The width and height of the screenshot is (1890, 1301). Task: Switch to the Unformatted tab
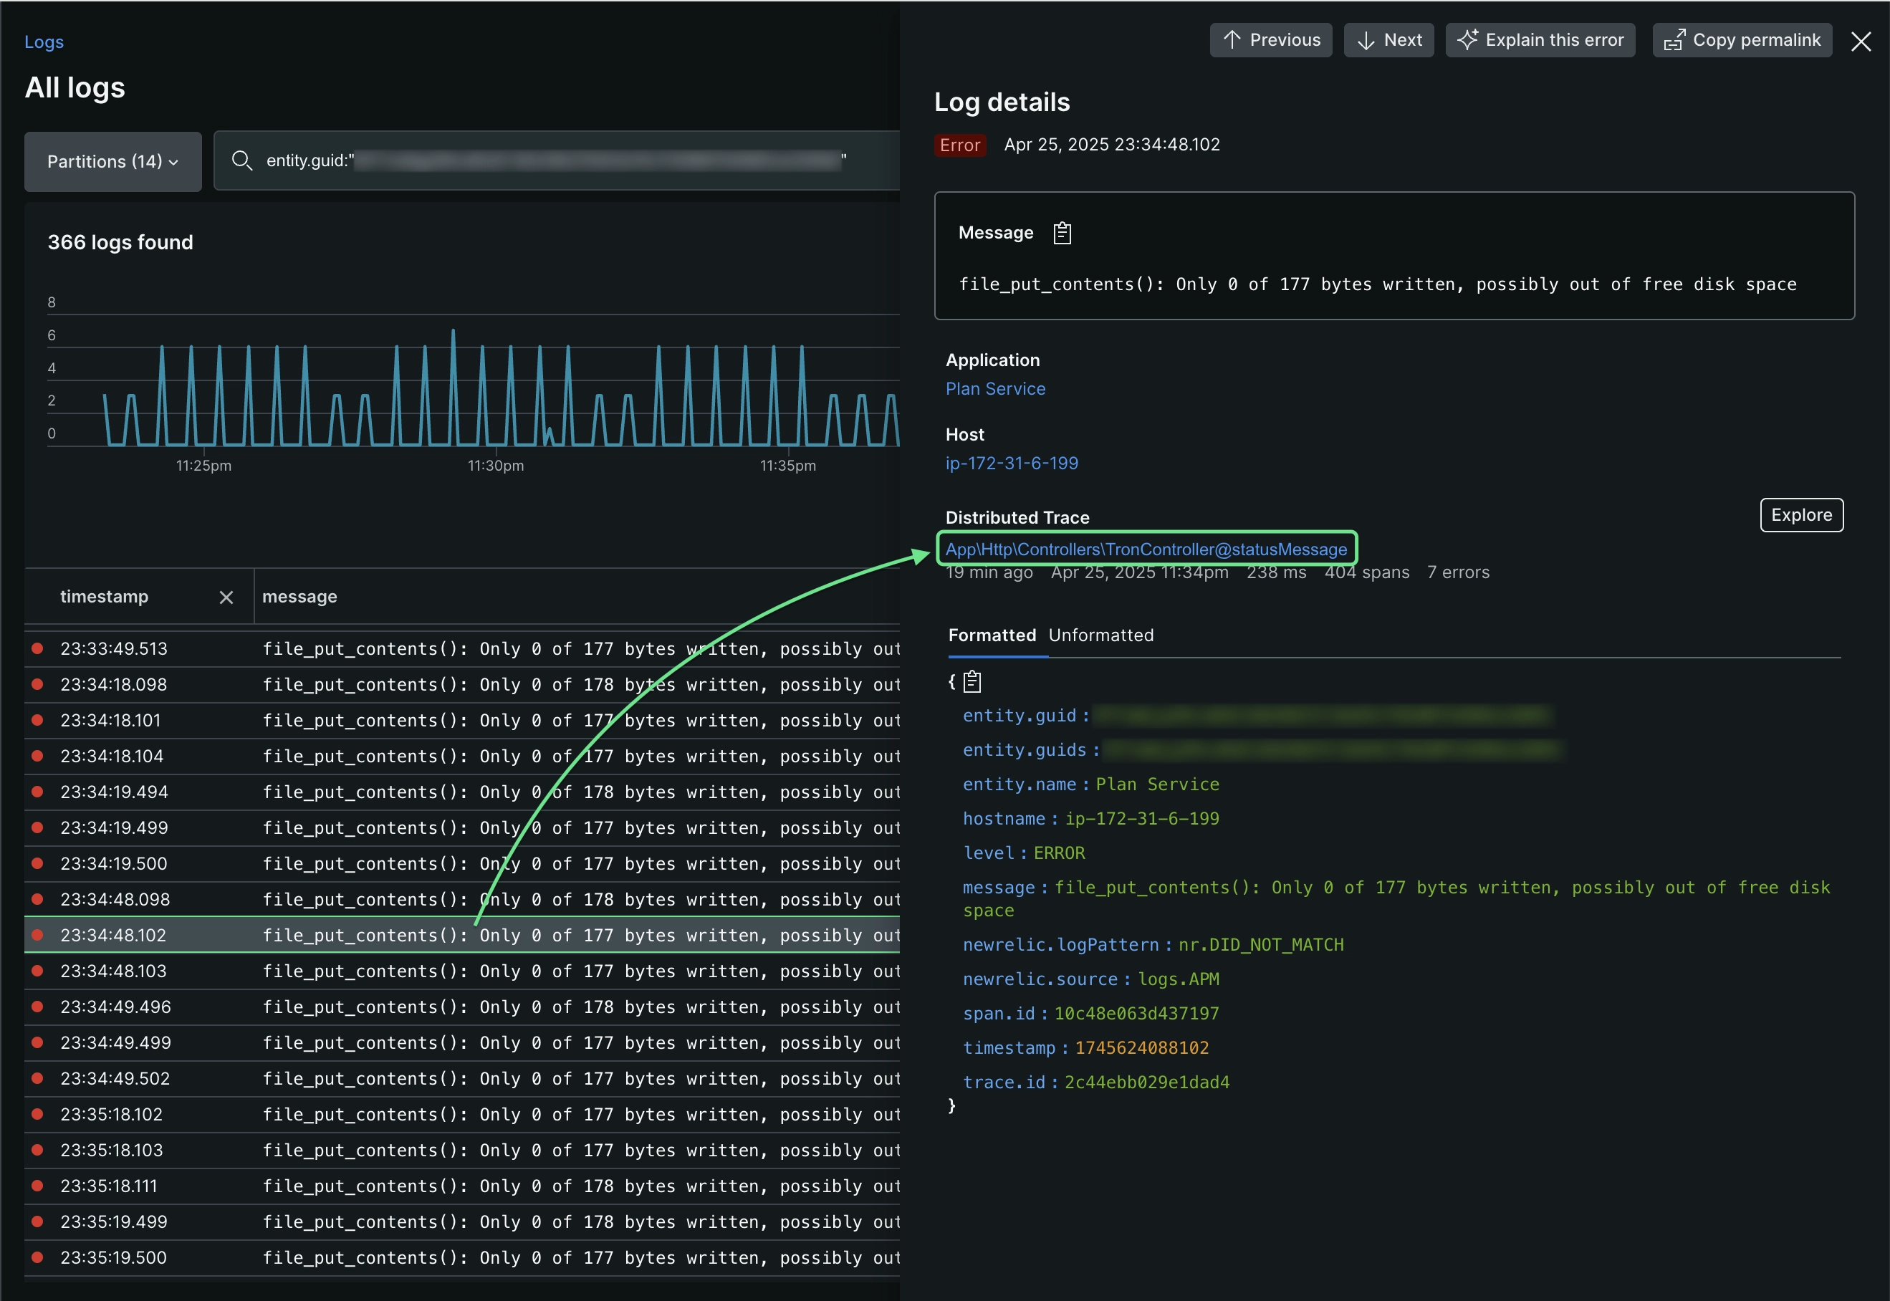tap(1101, 635)
